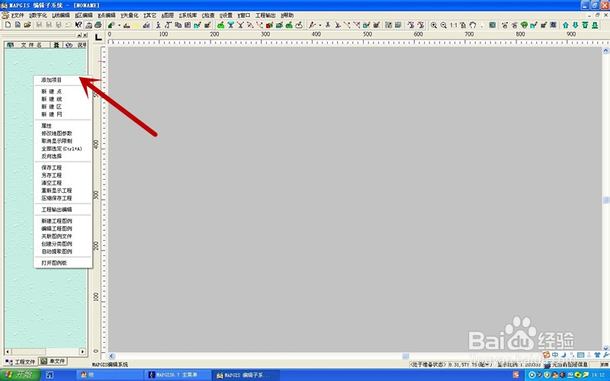Image resolution: width=610 pixels, height=381 pixels.
Task: Click the New file icon in toolbar
Action: [x=8, y=25]
